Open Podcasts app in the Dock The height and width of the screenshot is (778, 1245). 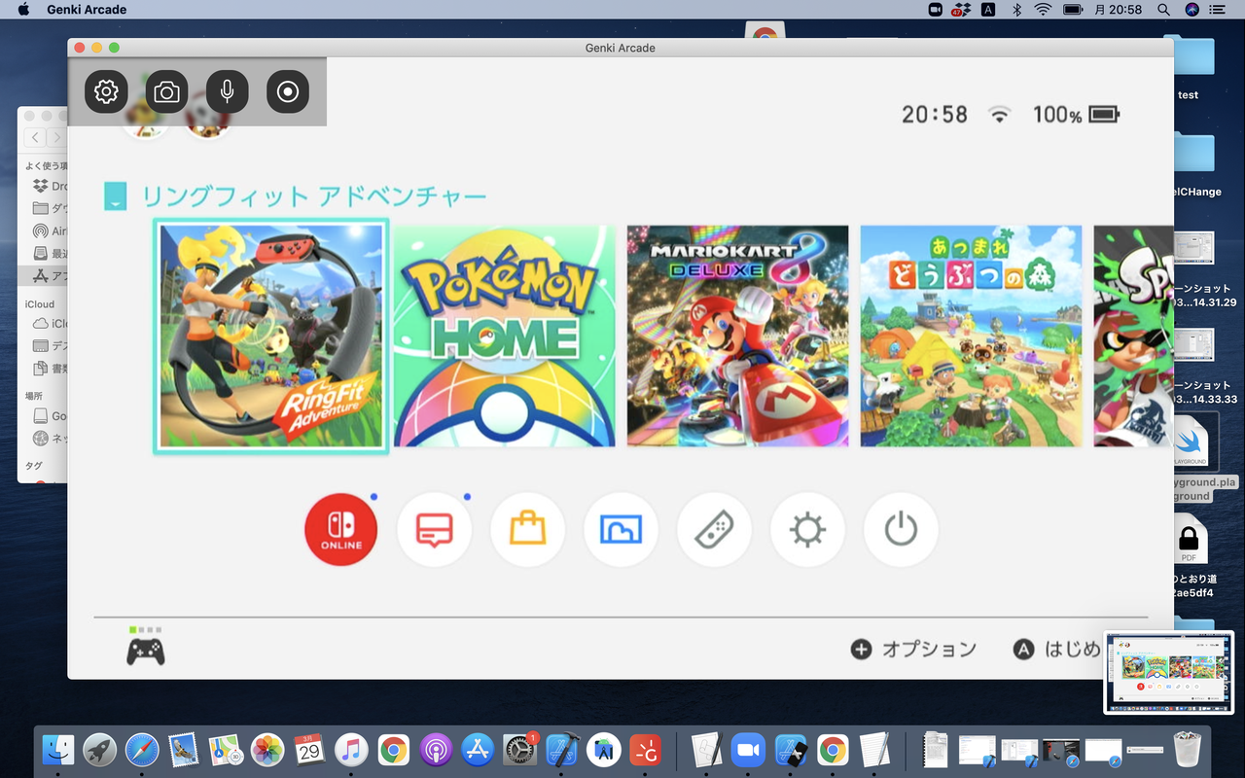point(436,749)
